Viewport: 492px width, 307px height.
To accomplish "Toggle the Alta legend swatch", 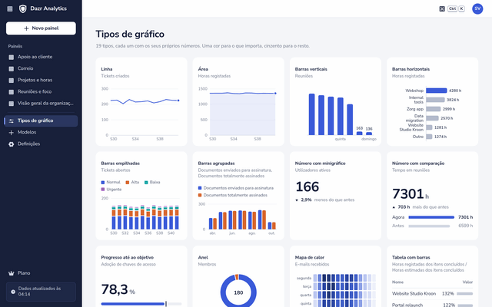I will pos(128,183).
